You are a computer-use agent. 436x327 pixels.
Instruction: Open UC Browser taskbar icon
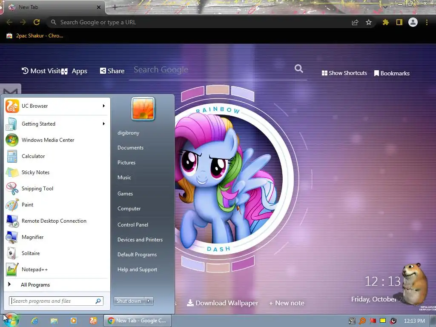[x=93, y=321]
